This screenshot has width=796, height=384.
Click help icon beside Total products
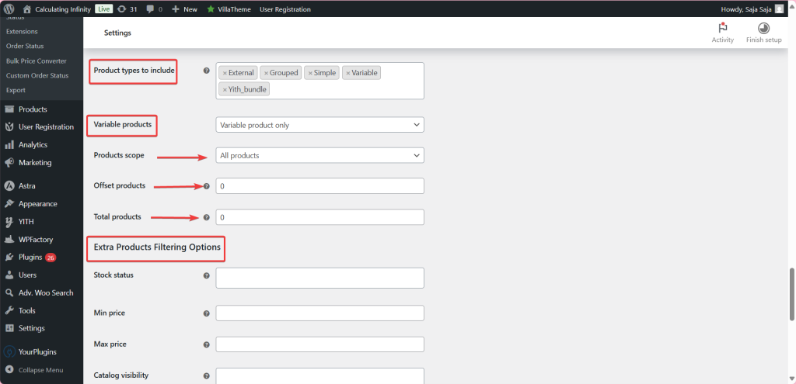[206, 217]
